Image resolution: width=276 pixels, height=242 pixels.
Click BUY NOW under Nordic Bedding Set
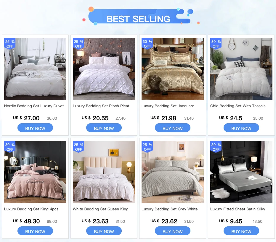tap(35, 128)
